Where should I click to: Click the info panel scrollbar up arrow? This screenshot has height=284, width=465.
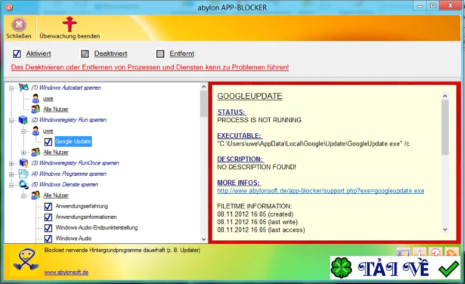(x=445, y=96)
